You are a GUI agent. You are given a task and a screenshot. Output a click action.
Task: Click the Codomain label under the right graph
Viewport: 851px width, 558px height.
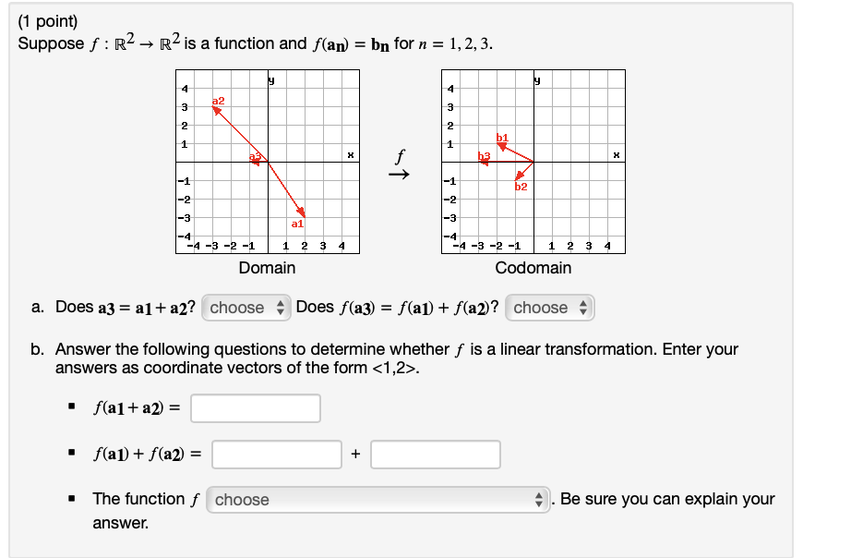[x=533, y=268]
